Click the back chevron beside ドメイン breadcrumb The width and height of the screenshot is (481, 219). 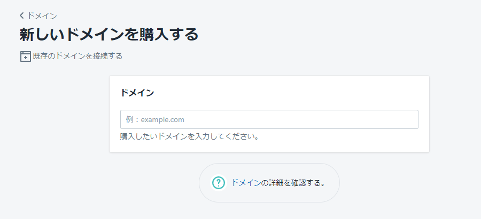[22, 15]
